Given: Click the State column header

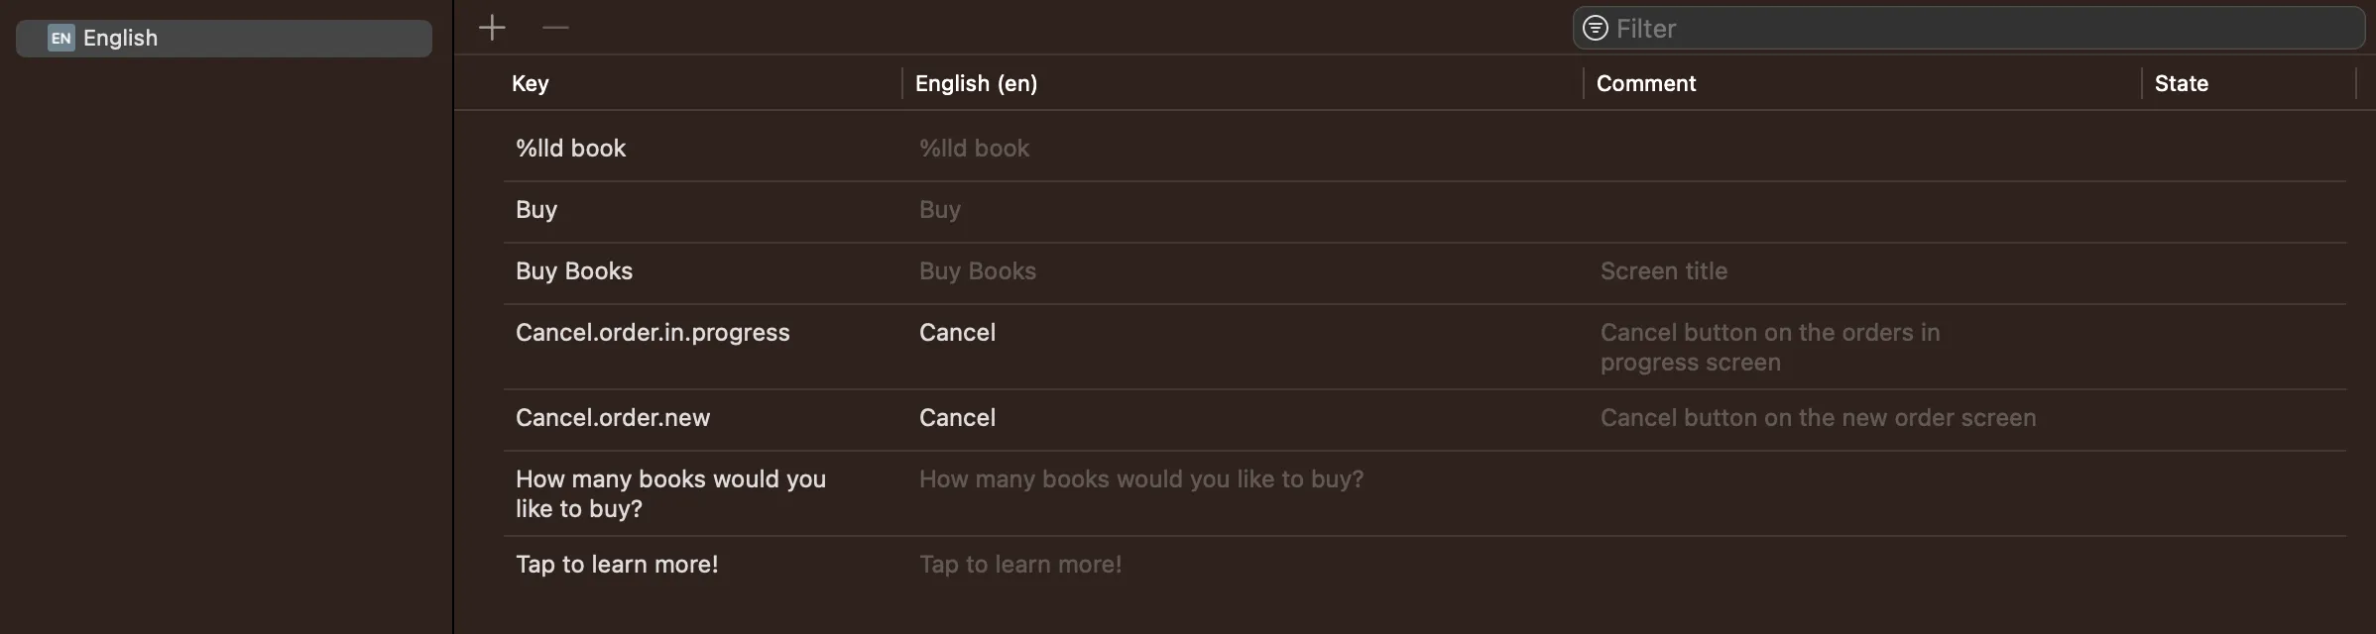Looking at the screenshot, I should [x=2181, y=83].
